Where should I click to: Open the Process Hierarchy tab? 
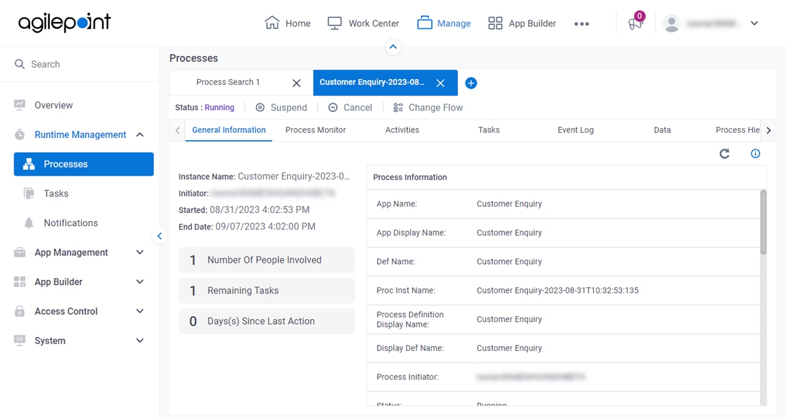click(x=738, y=130)
